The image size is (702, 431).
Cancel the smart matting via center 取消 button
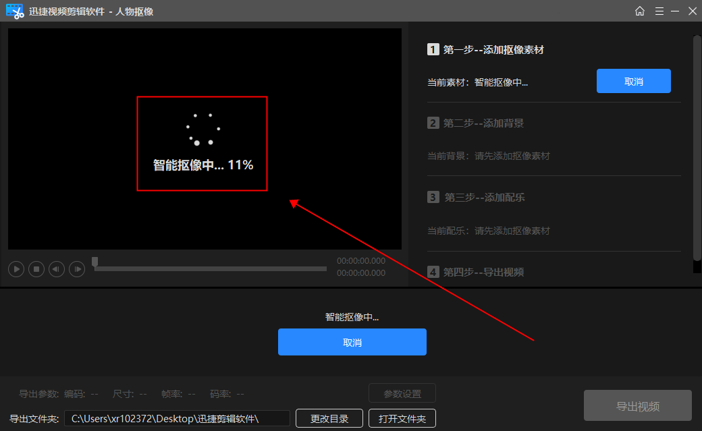[352, 342]
